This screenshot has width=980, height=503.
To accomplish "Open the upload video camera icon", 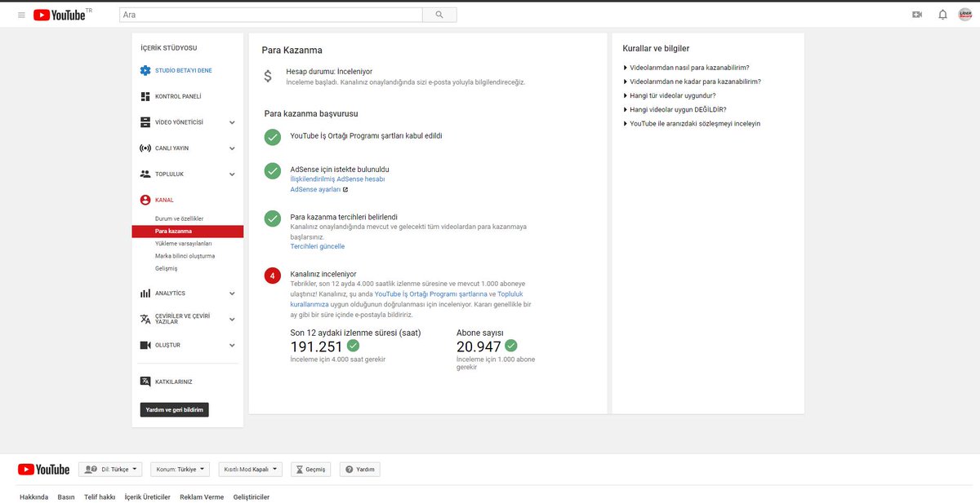I will coord(917,15).
